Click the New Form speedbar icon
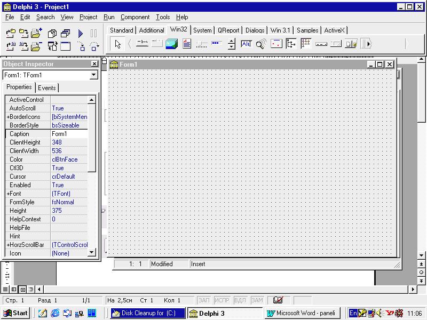 click(x=65, y=46)
